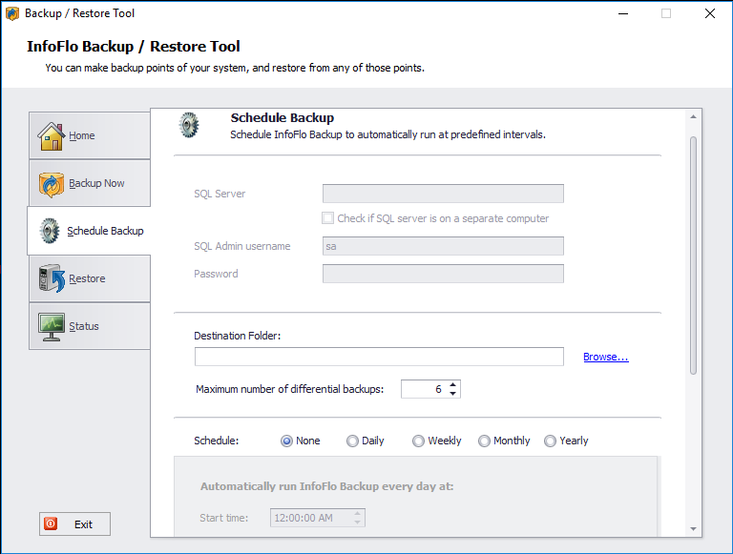Click the Status monitor icon
Image resolution: width=733 pixels, height=554 pixels.
coord(51,326)
